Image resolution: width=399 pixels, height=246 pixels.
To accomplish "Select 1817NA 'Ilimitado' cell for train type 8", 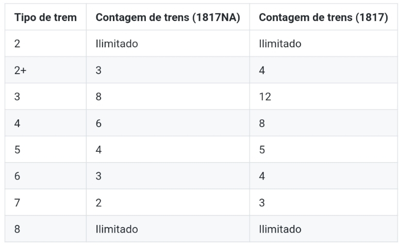I will click(x=117, y=229).
